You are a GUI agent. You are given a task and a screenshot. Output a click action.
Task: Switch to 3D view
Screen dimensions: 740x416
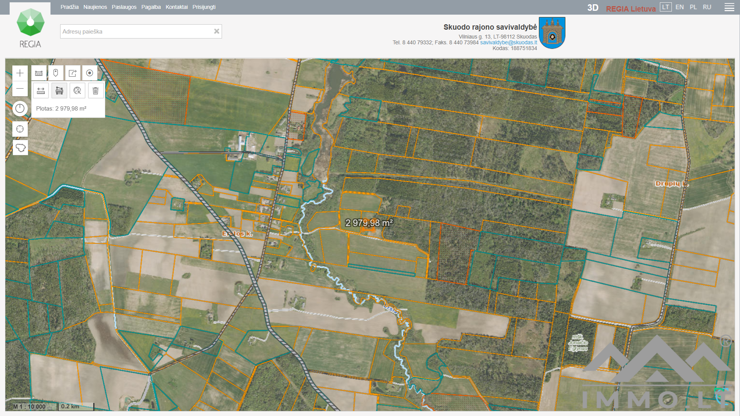click(592, 8)
